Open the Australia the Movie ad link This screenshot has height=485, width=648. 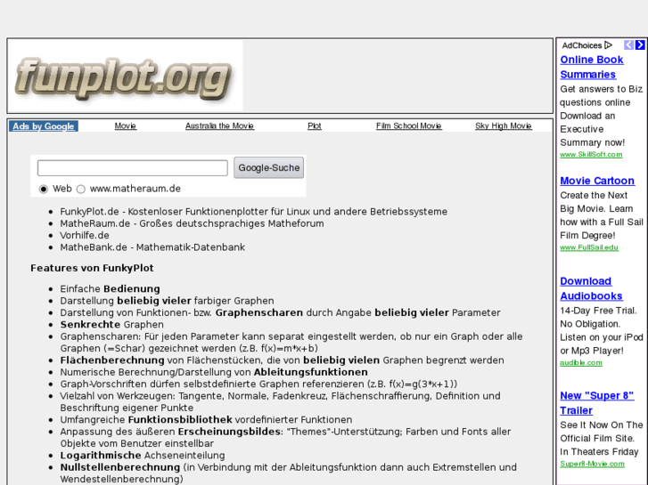pos(219,125)
